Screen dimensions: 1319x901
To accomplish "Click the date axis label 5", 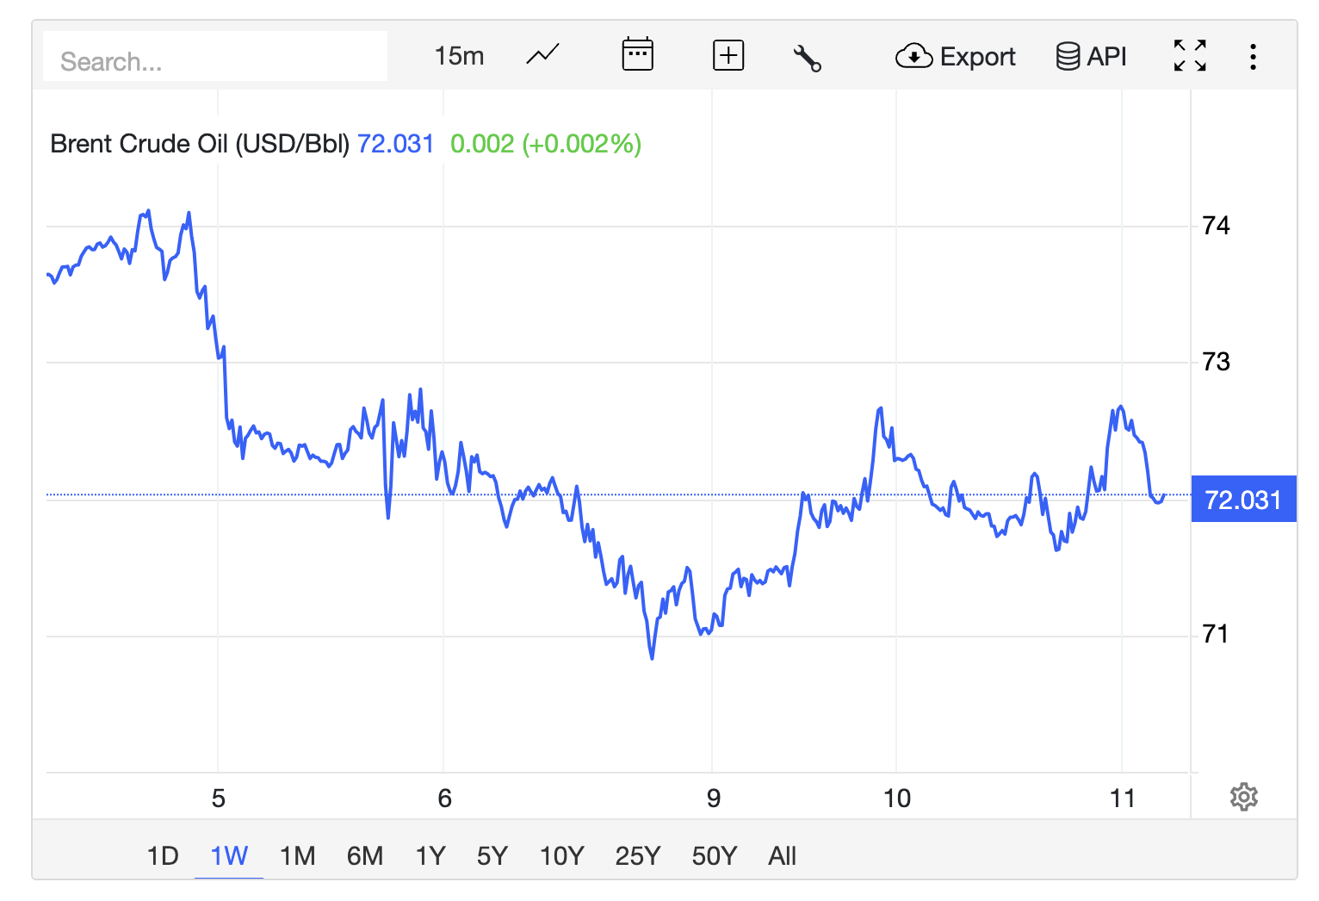I will (x=218, y=798).
